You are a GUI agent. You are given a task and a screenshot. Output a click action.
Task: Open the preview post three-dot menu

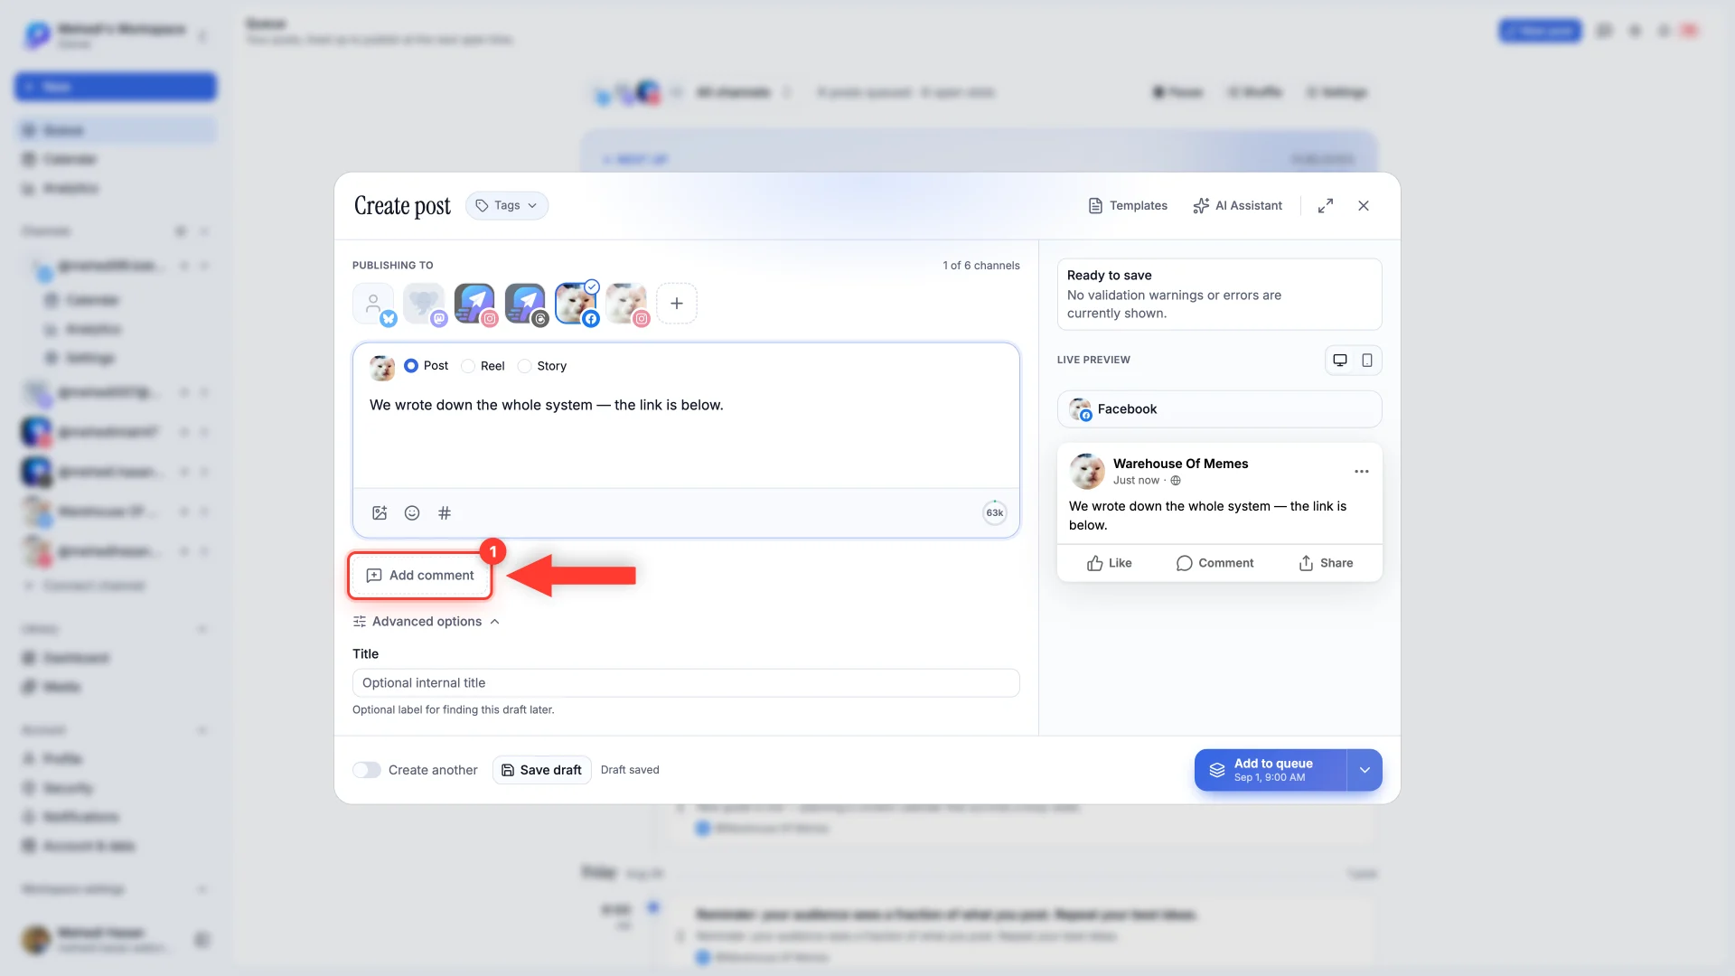click(x=1361, y=472)
